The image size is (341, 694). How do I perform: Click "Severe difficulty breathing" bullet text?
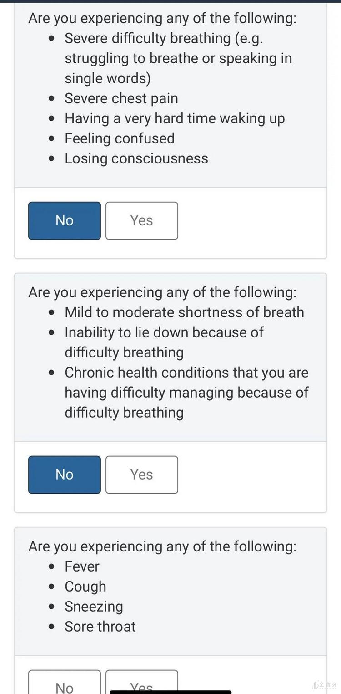click(x=164, y=38)
